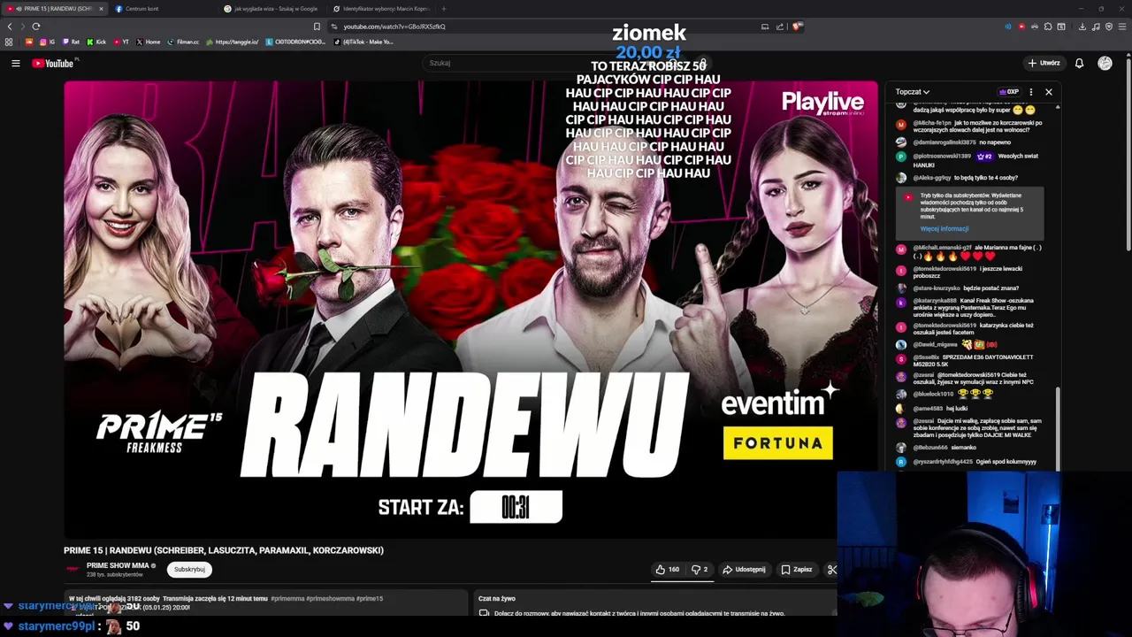This screenshot has height=637, width=1132.
Task: Go back in browser history
Action: click(x=10, y=27)
